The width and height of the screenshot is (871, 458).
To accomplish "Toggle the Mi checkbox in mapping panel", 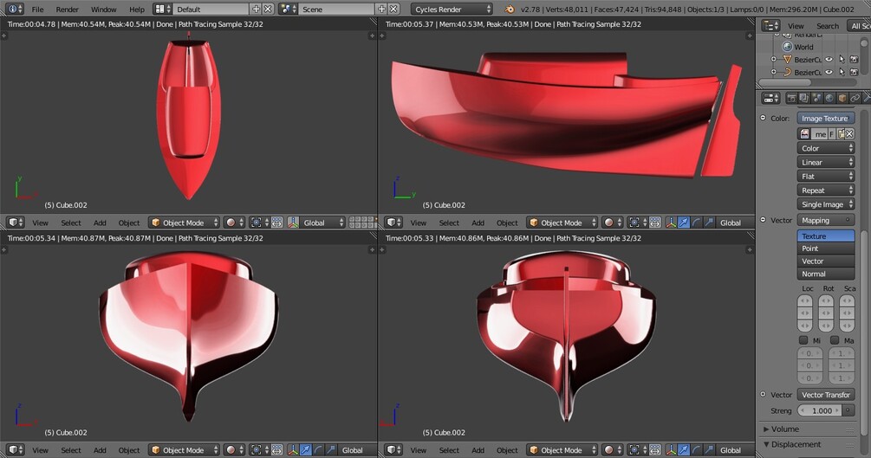I will [803, 339].
